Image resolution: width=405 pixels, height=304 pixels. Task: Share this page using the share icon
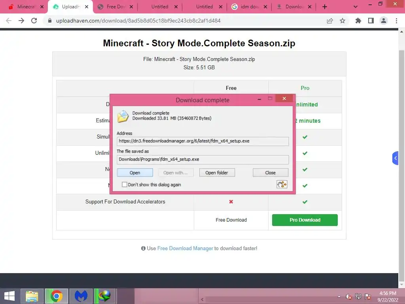(x=330, y=21)
